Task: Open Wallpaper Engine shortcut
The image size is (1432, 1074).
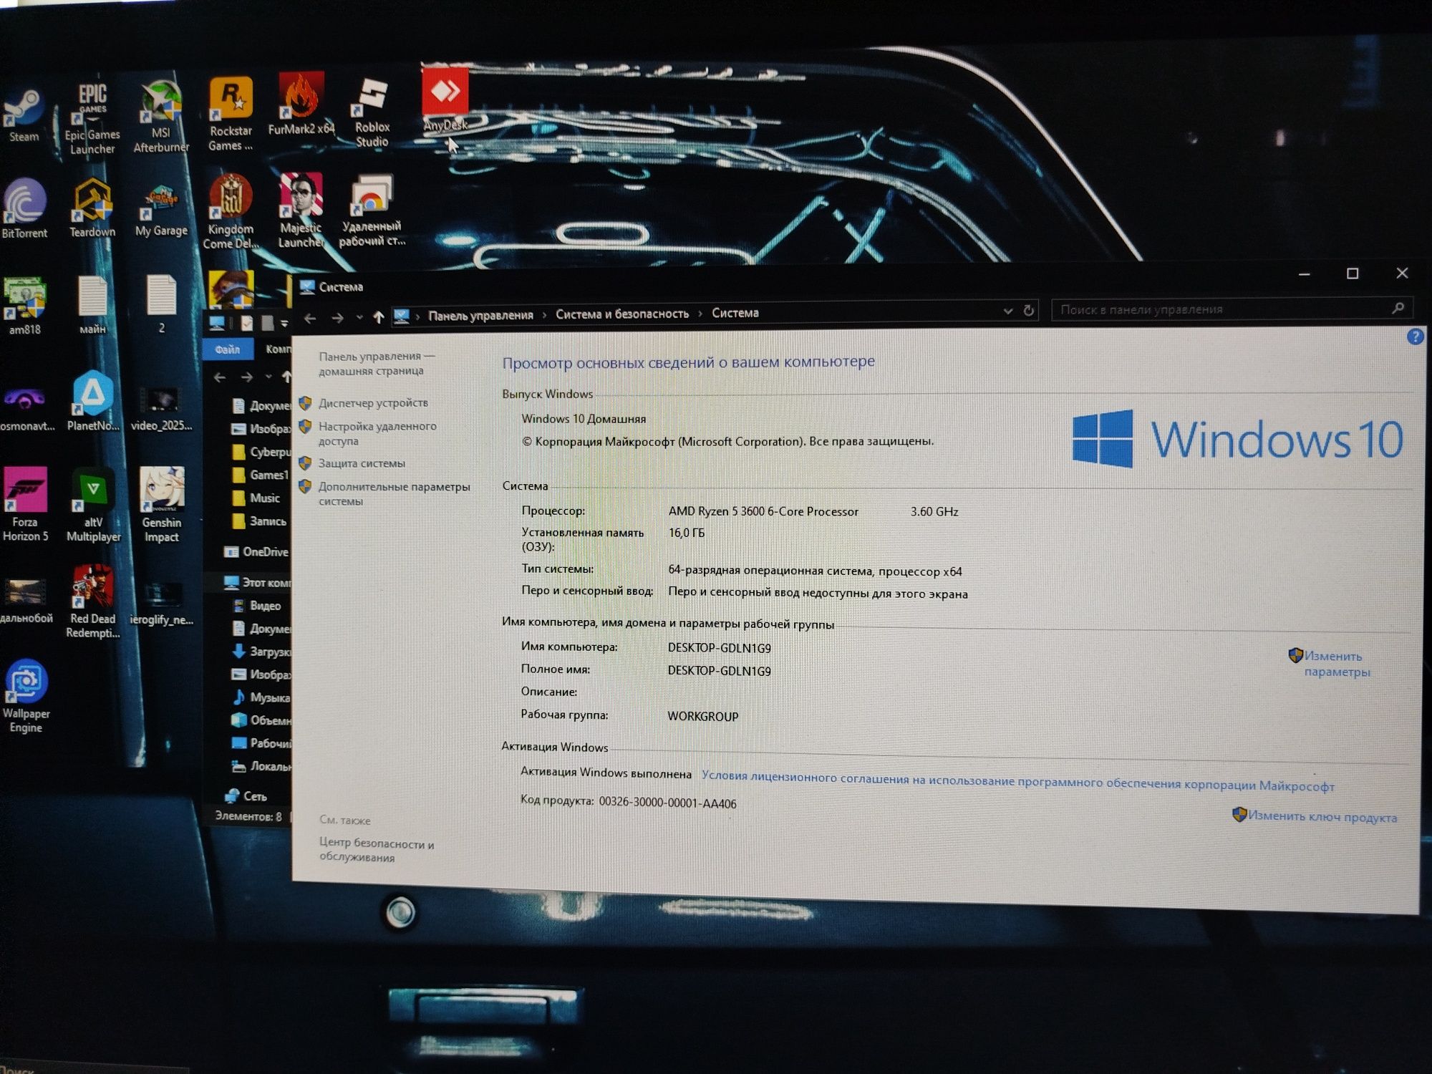Action: [26, 696]
